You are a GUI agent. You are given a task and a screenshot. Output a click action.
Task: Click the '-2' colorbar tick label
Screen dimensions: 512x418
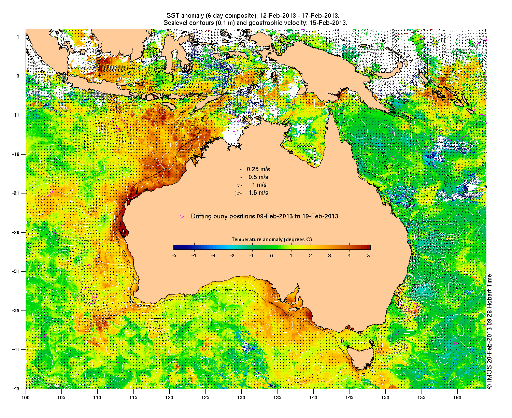click(x=233, y=255)
